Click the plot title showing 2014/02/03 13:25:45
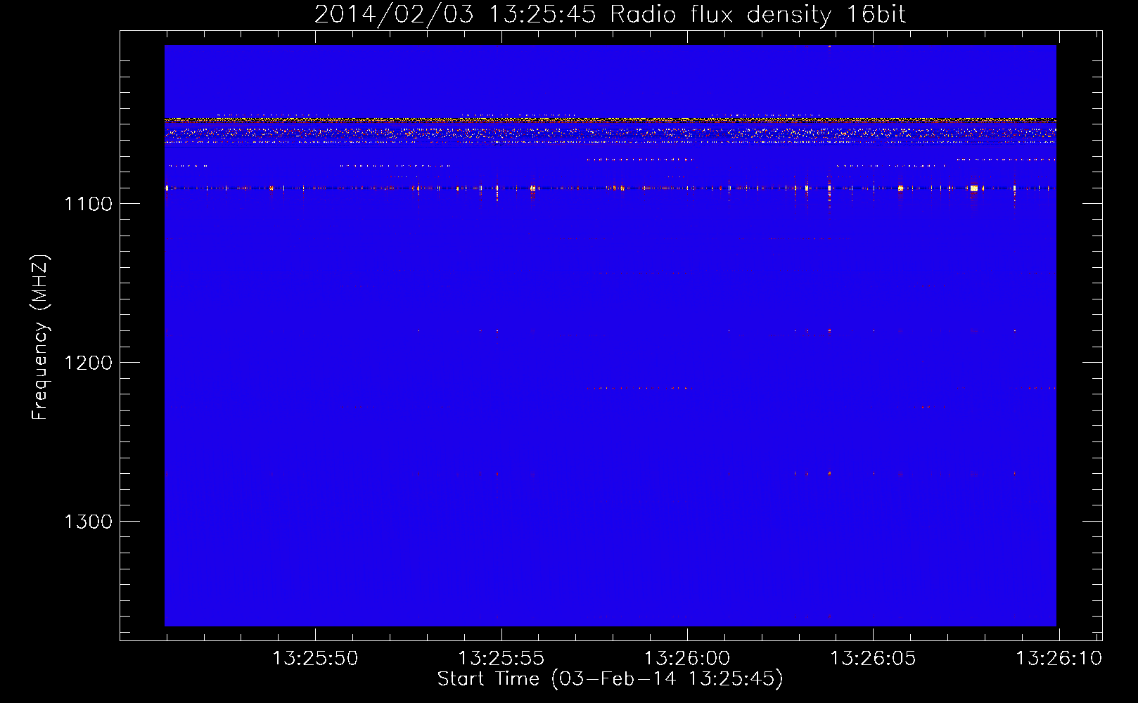Viewport: 1138px width, 703px height. click(610, 14)
